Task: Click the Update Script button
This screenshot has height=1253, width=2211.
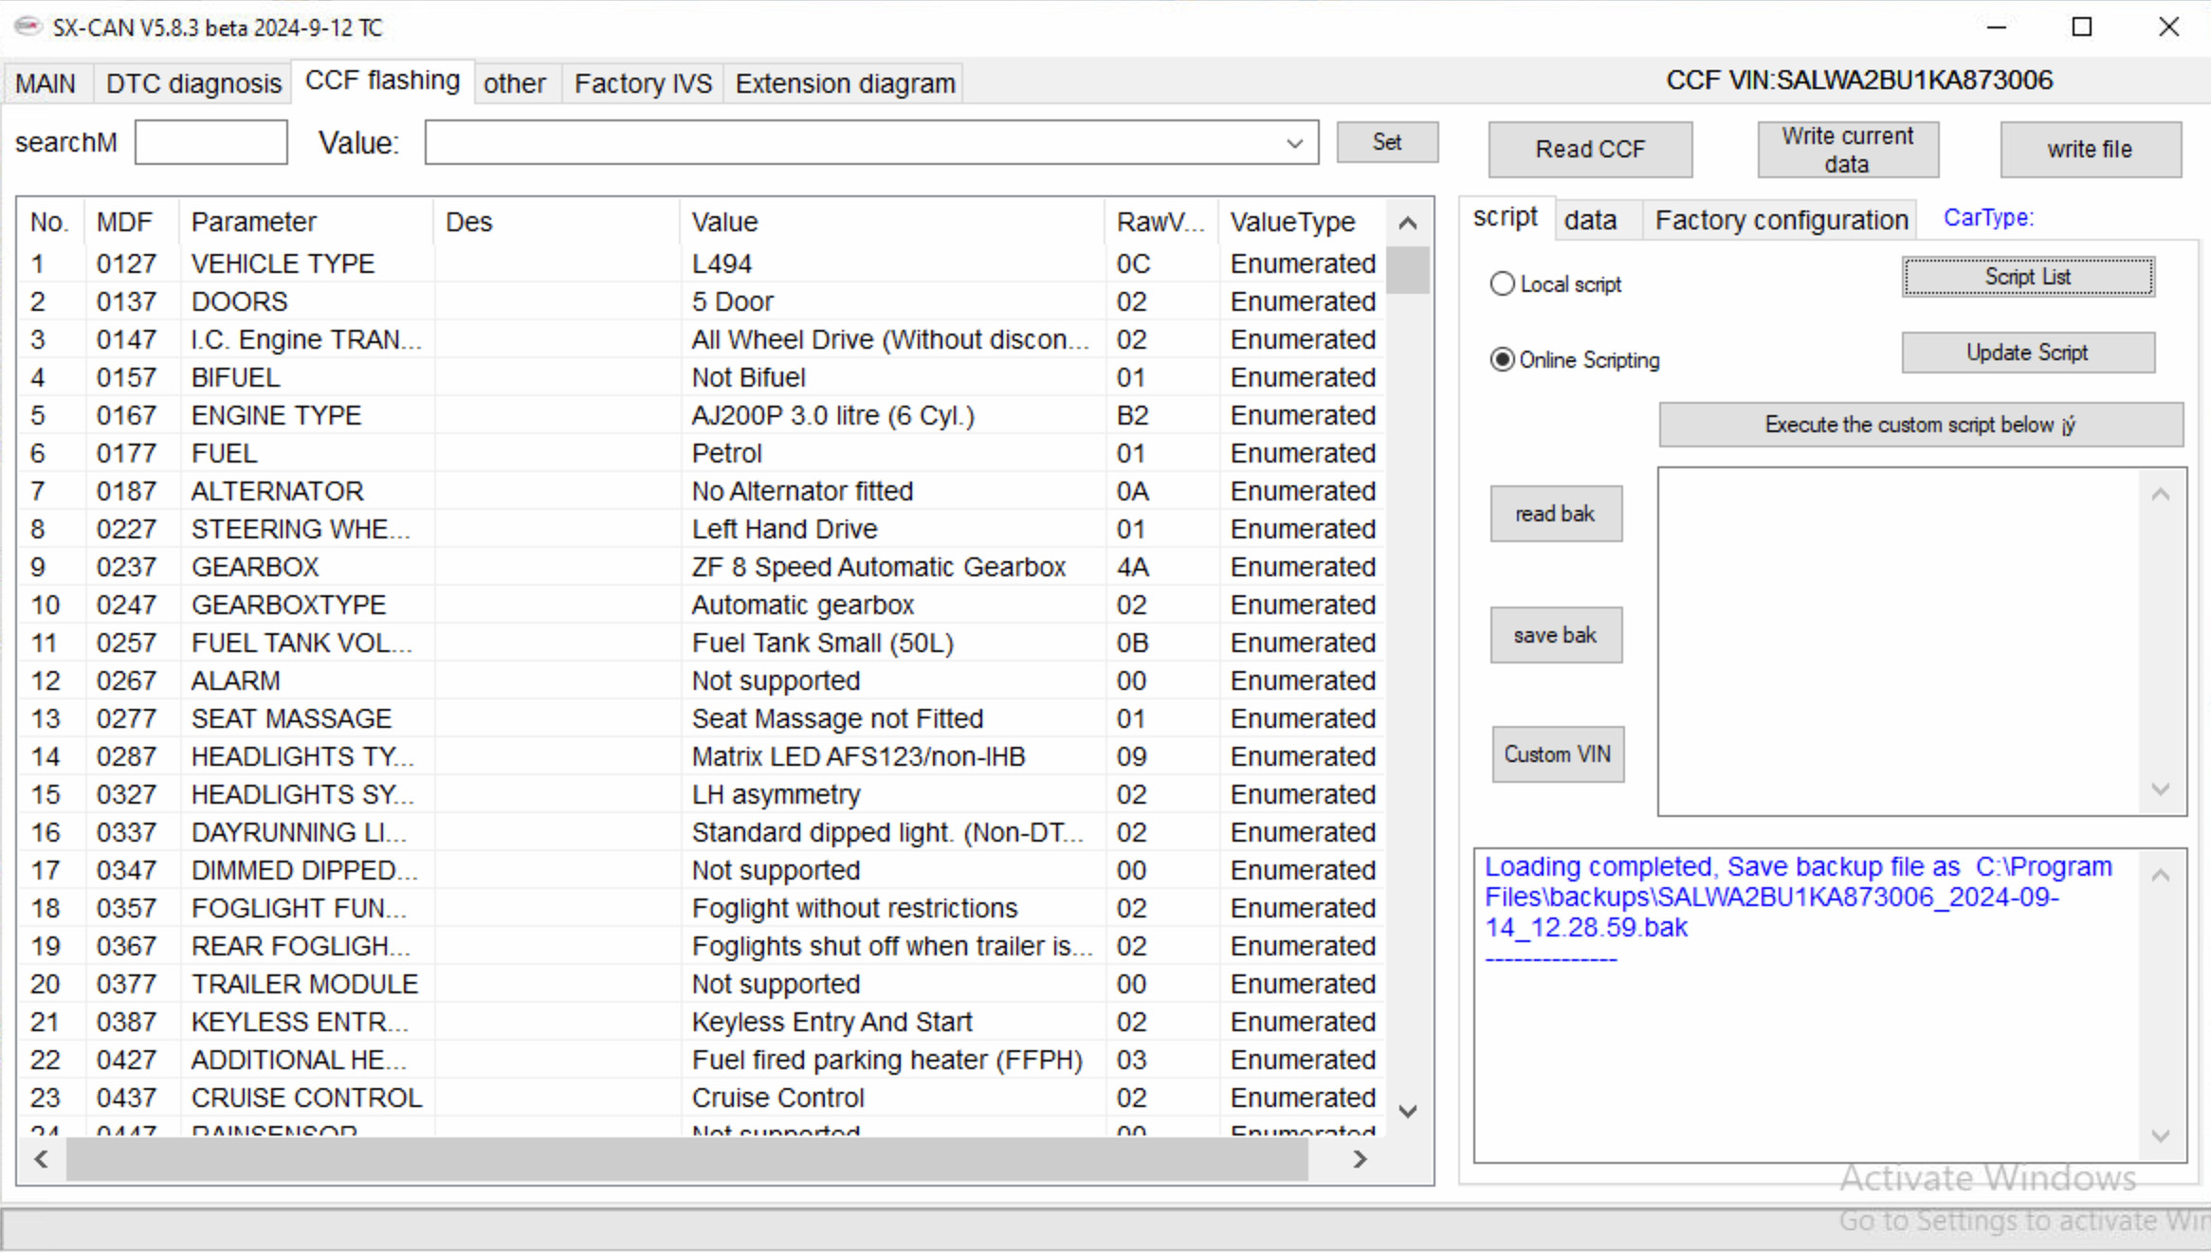Action: [2027, 353]
